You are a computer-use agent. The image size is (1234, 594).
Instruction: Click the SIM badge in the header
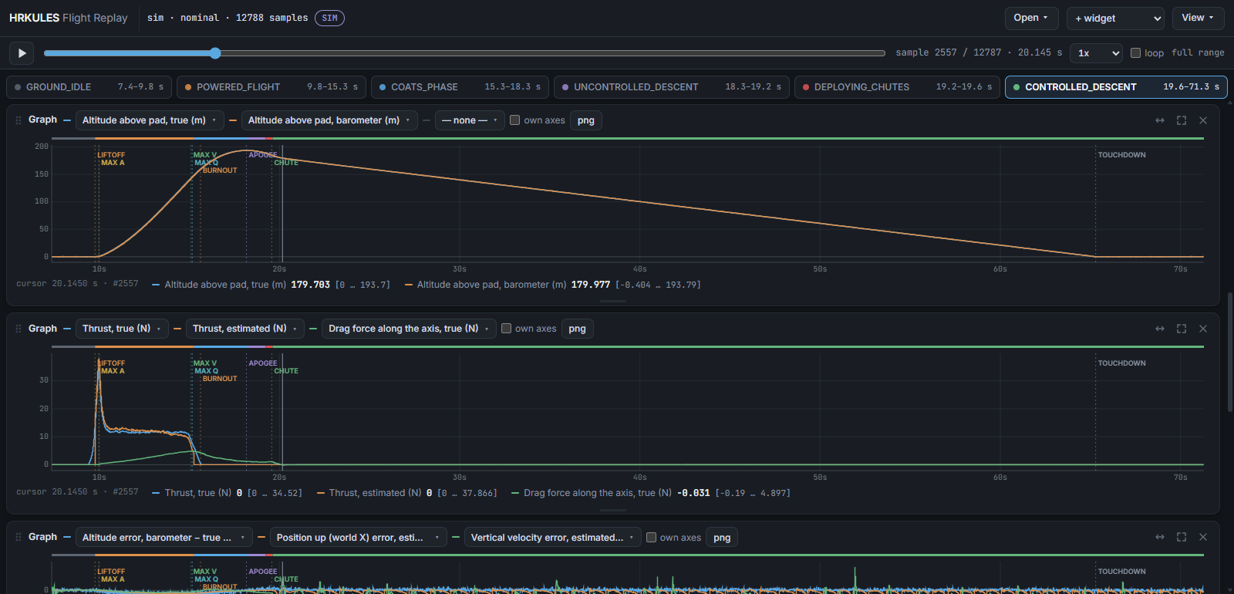[x=329, y=18]
